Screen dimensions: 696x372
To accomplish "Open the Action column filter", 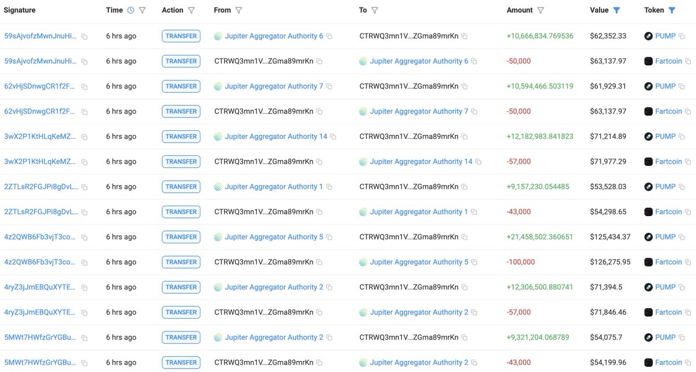I will pyautogui.click(x=191, y=10).
